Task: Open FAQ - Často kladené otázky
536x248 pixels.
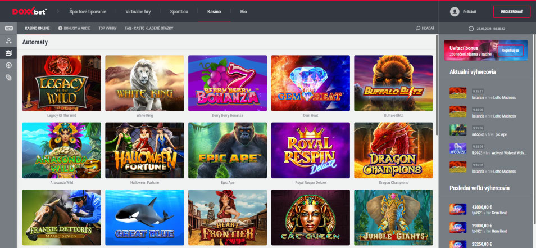Action: click(x=149, y=28)
